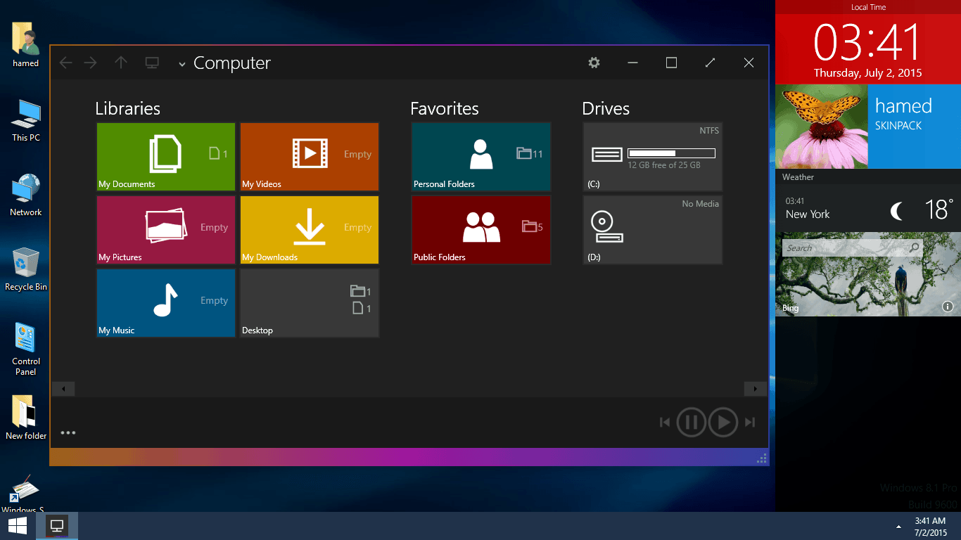This screenshot has width=961, height=540.
Task: Expand the location dropdown chevron
Action: [182, 64]
